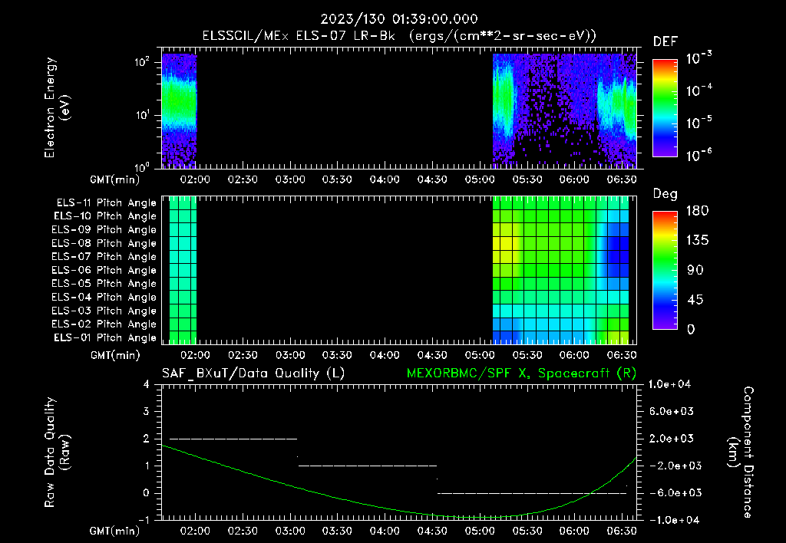Image resolution: width=786 pixels, height=543 pixels.
Task: Select the ELS-10 Pitch Angle row label
Action: pyautogui.click(x=105, y=216)
